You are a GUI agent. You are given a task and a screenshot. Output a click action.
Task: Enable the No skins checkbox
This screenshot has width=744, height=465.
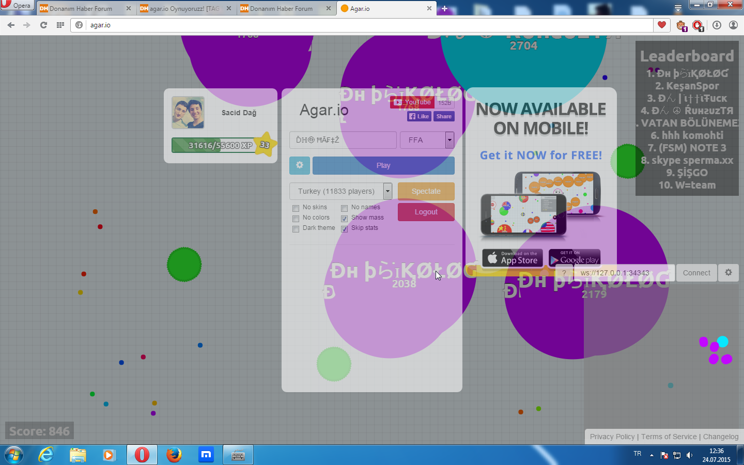coord(296,208)
